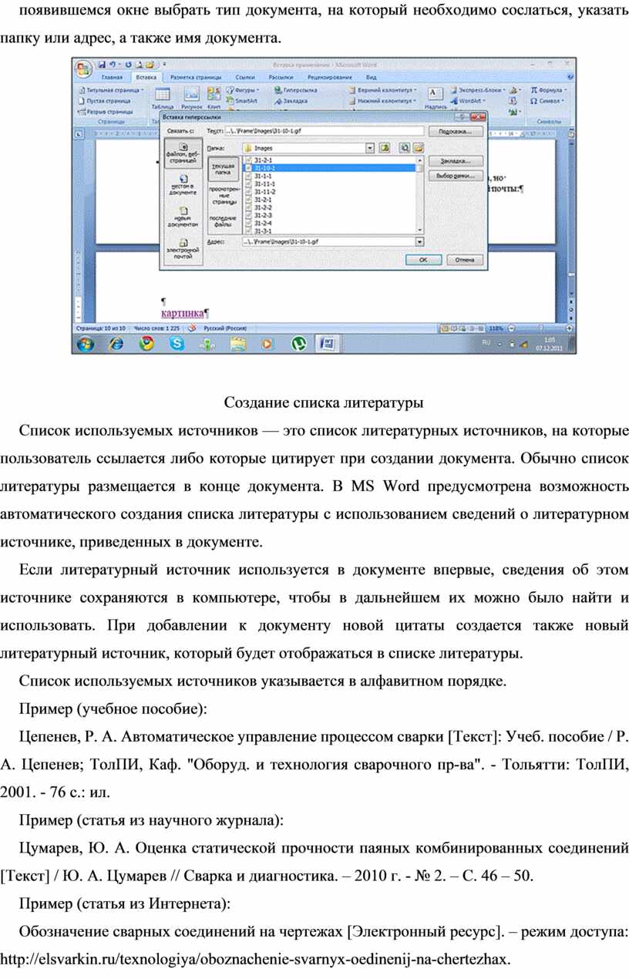
Task: Click the Отмена cancel button
Action: click(465, 261)
